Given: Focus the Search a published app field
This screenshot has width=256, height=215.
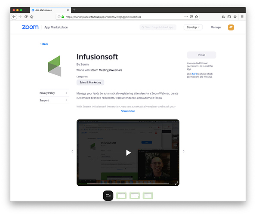Looking at the screenshot, I should [x=158, y=27].
